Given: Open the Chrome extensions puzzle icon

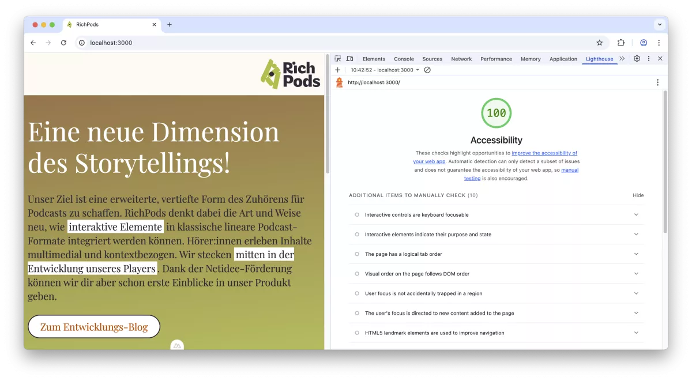Looking at the screenshot, I should [x=620, y=43].
